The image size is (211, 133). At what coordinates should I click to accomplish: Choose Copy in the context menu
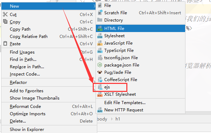point(48,22)
